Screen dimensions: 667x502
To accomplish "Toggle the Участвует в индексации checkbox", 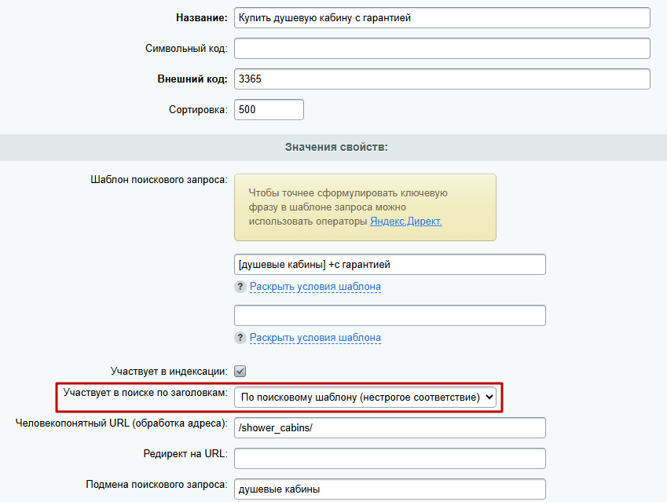I will coord(240,372).
